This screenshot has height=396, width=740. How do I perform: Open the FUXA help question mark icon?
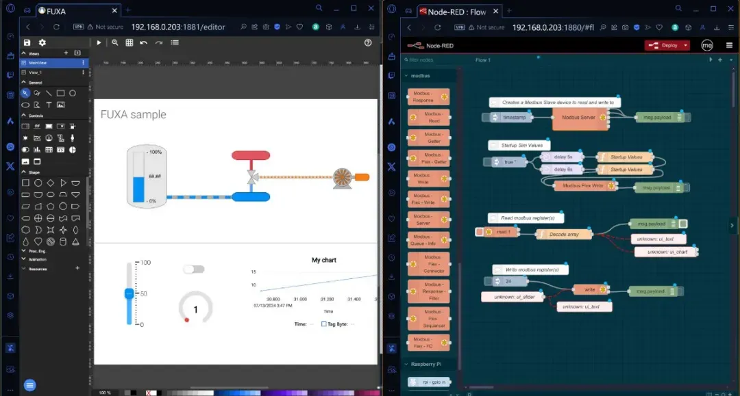coord(368,42)
